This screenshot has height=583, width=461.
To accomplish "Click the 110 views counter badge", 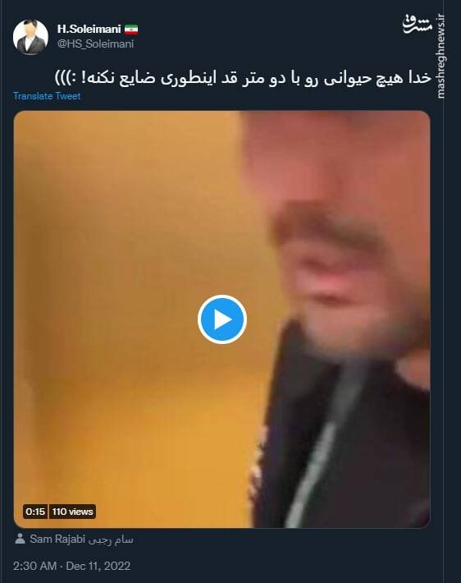I will (x=72, y=512).
